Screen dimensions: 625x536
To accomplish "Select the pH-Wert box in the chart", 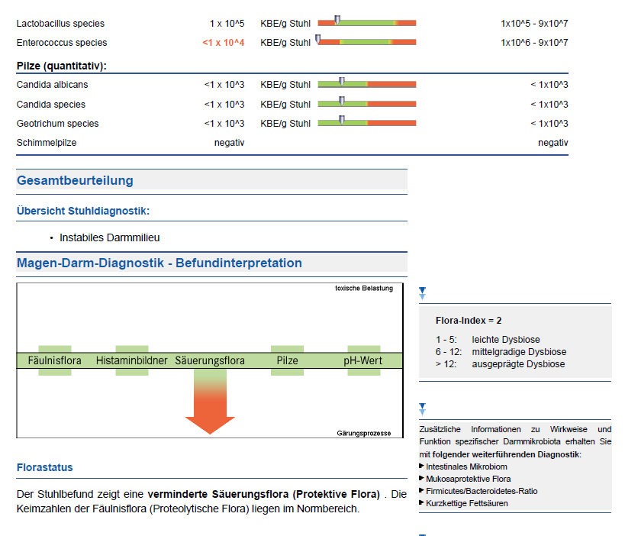I will coord(363,360).
